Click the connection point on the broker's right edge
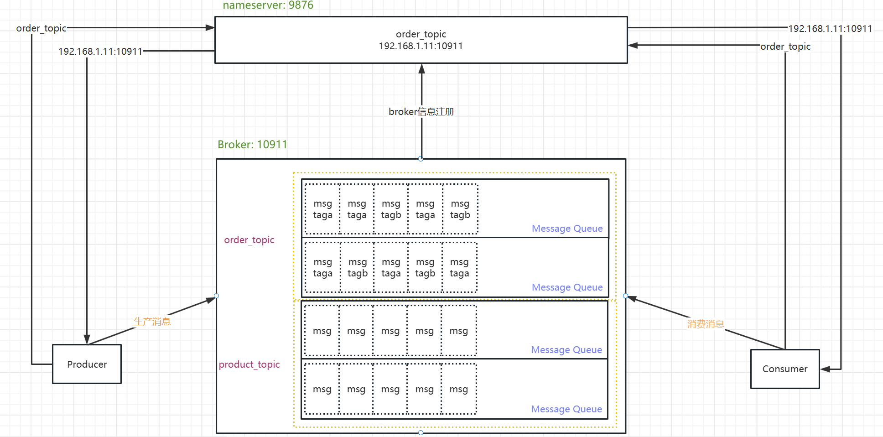The width and height of the screenshot is (883, 437). 625,296
